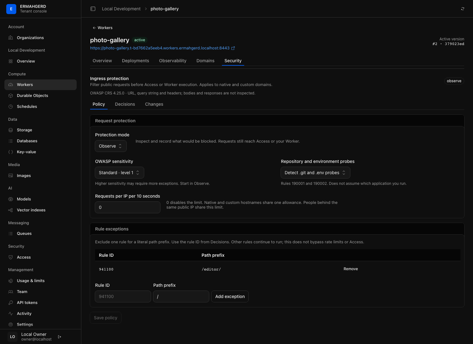This screenshot has width=473, height=344.
Task: Click the Add exception button
Action: [x=230, y=296]
